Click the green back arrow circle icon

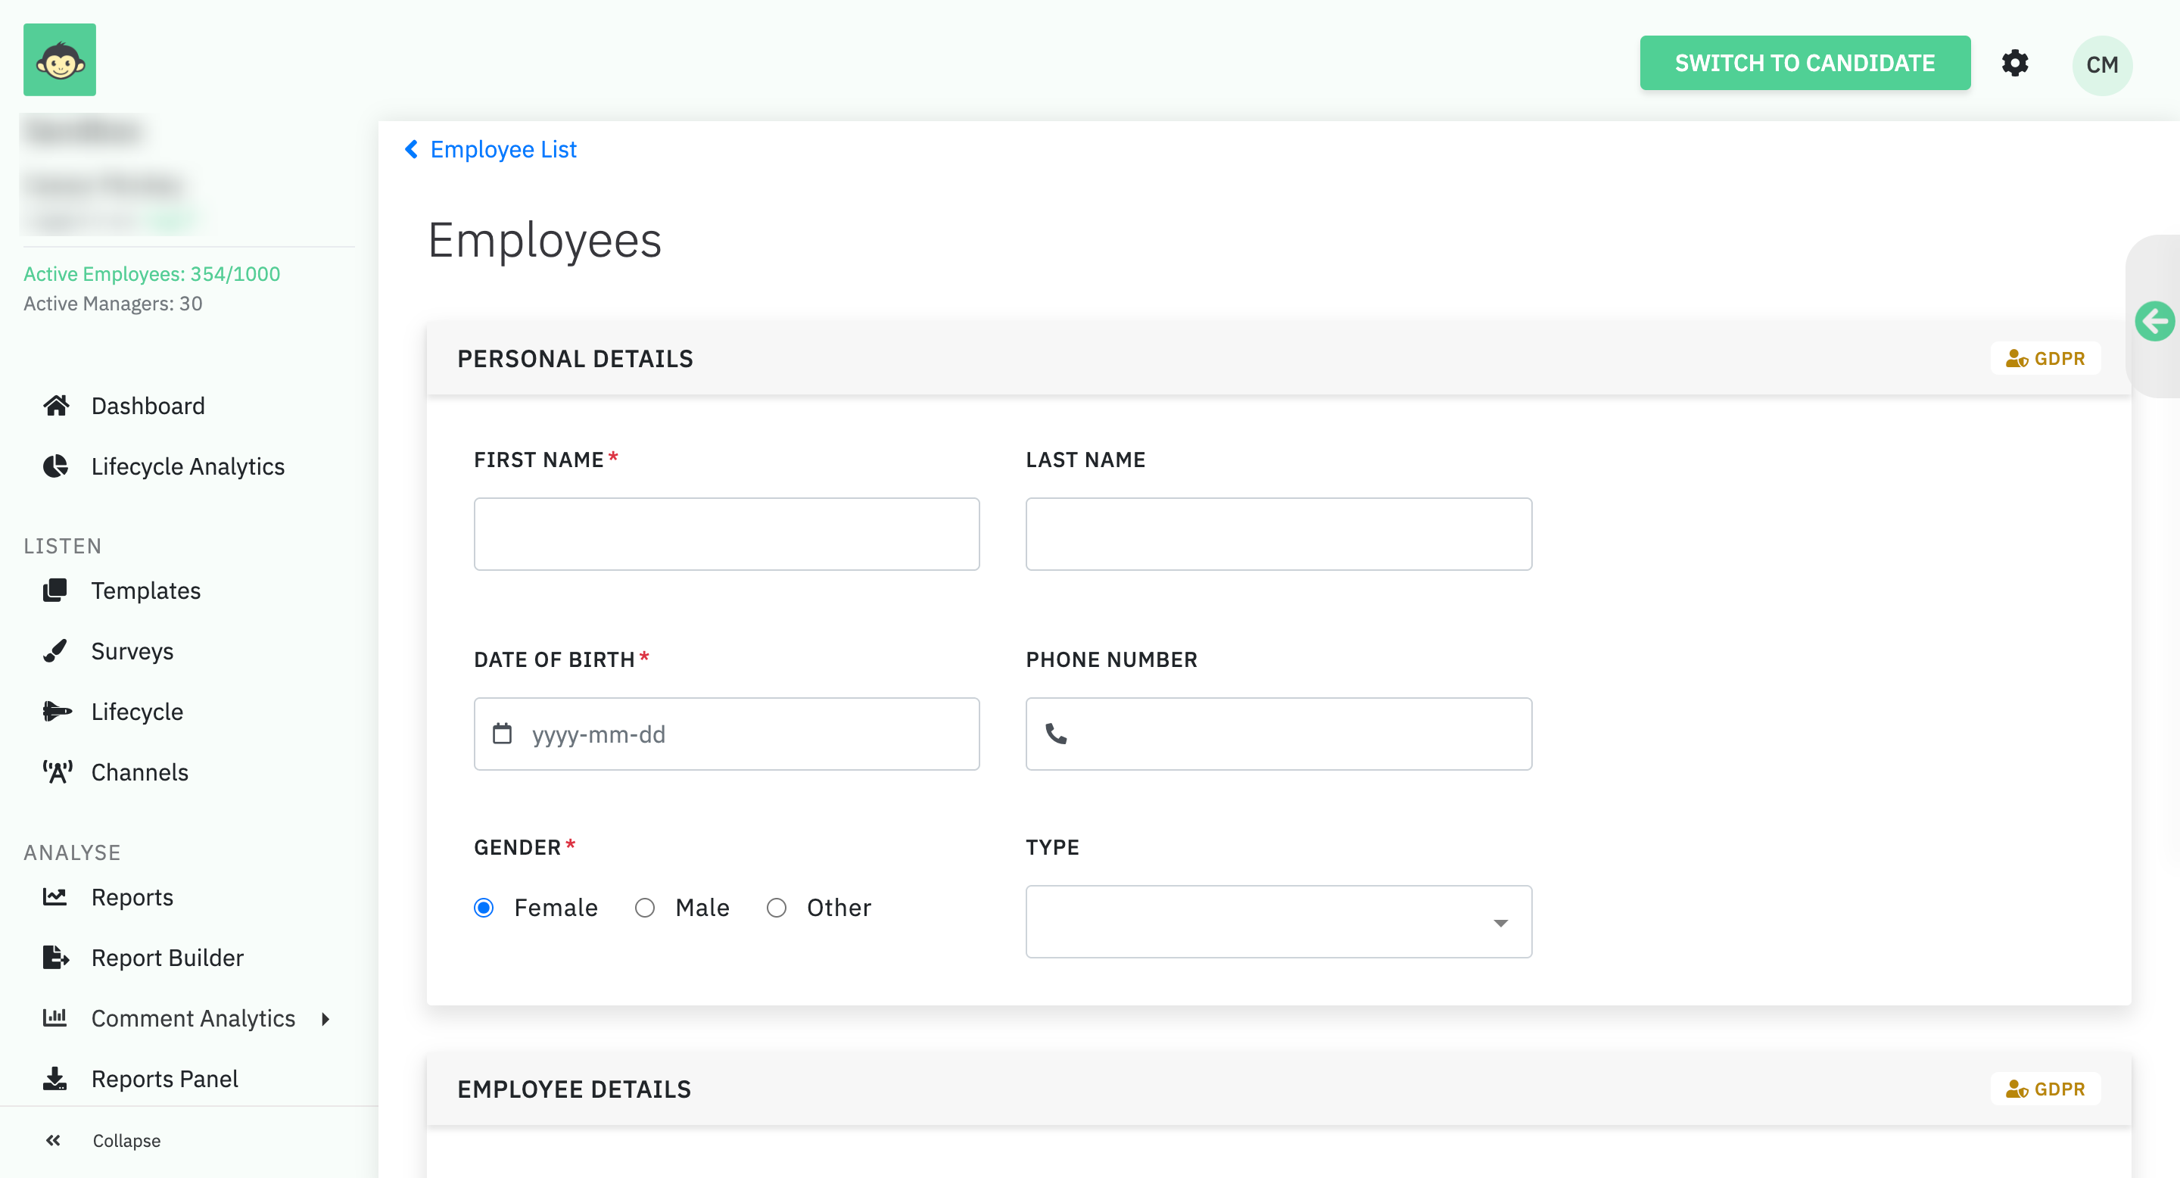[2154, 322]
